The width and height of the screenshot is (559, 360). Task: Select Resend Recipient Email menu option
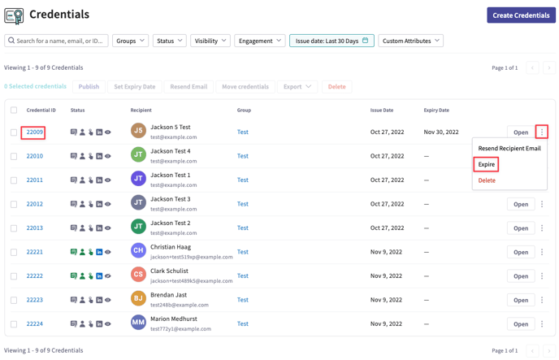[509, 149]
